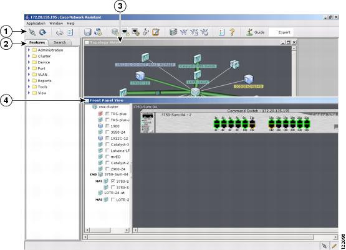Switch to the Features tab
This screenshot has width=346, height=250.
tap(37, 42)
